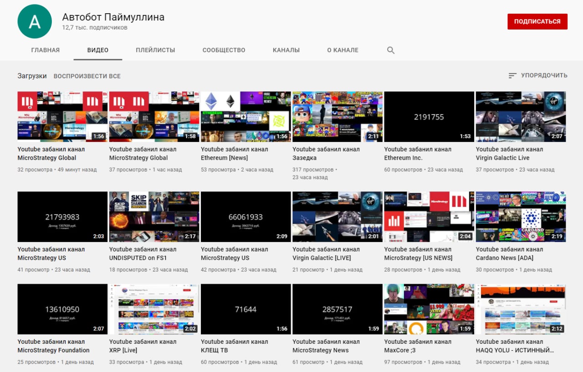583x372 pixels.
Task: Click the title 'Youtube забанил канал MicroStrategy Foundation'
Action: pyautogui.click(x=53, y=346)
